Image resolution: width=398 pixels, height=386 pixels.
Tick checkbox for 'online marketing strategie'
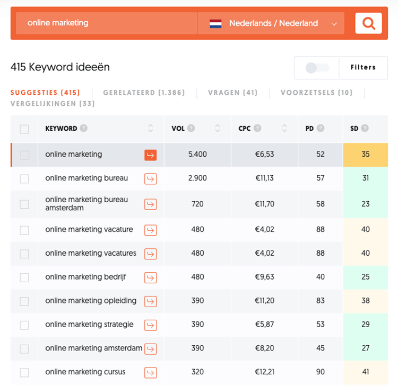pyautogui.click(x=24, y=325)
